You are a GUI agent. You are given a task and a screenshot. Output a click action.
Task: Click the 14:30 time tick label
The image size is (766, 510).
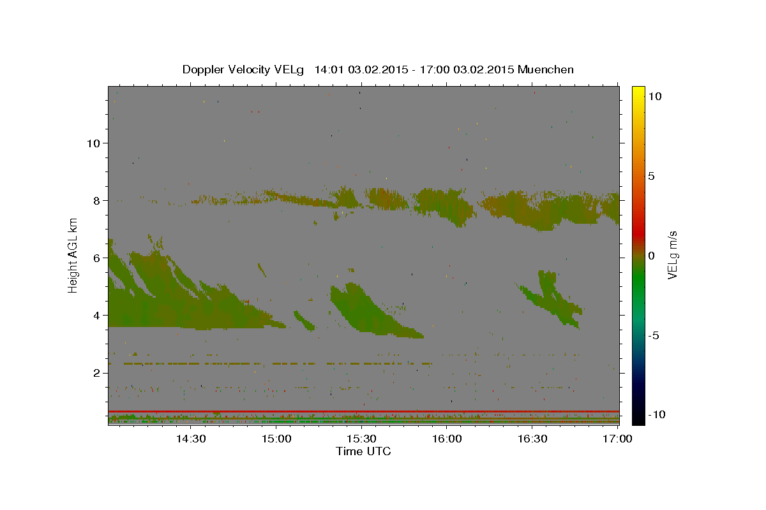coord(190,439)
